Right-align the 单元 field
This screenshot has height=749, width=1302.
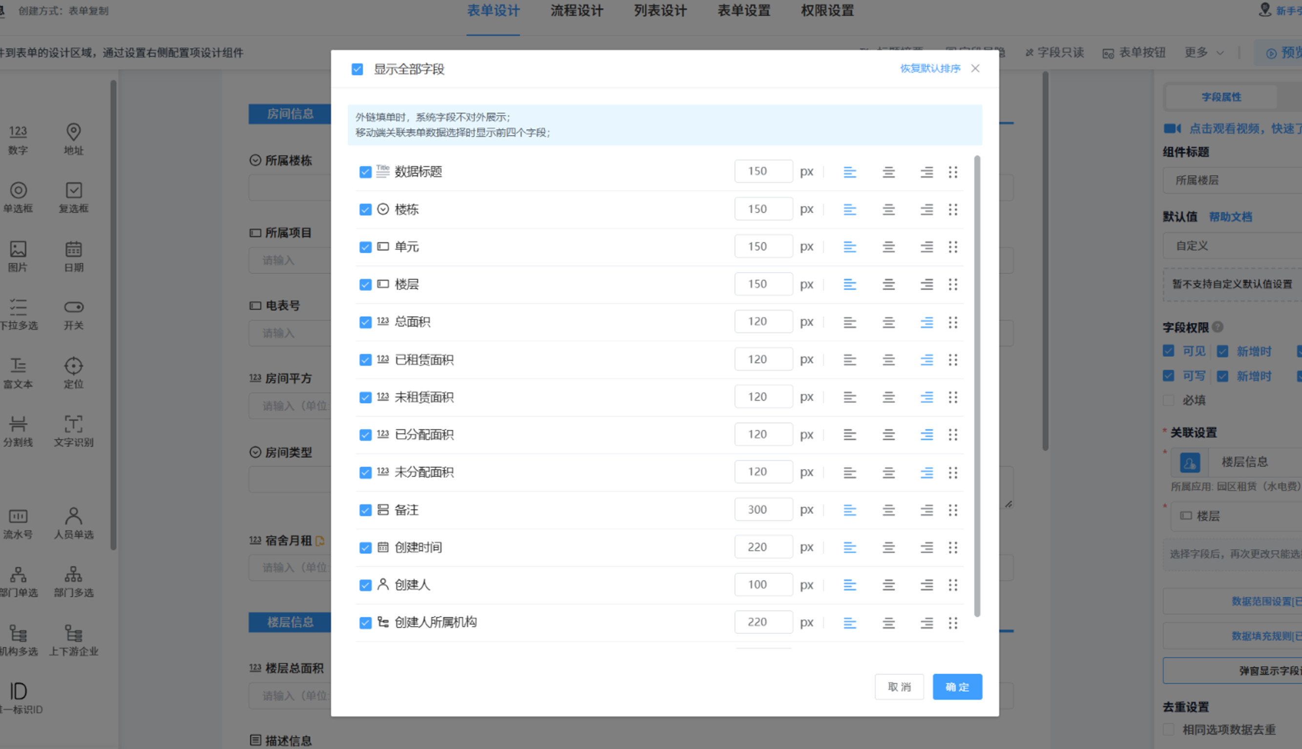pos(926,247)
